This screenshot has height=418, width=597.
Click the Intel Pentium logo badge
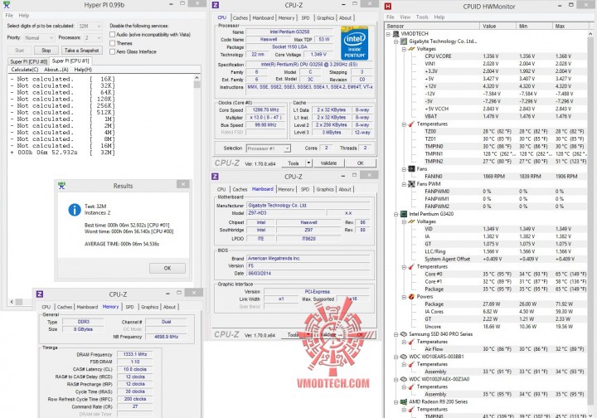(355, 42)
